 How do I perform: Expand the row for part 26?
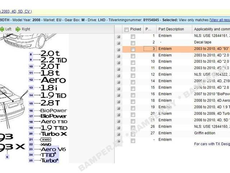[x=119, y=128]
